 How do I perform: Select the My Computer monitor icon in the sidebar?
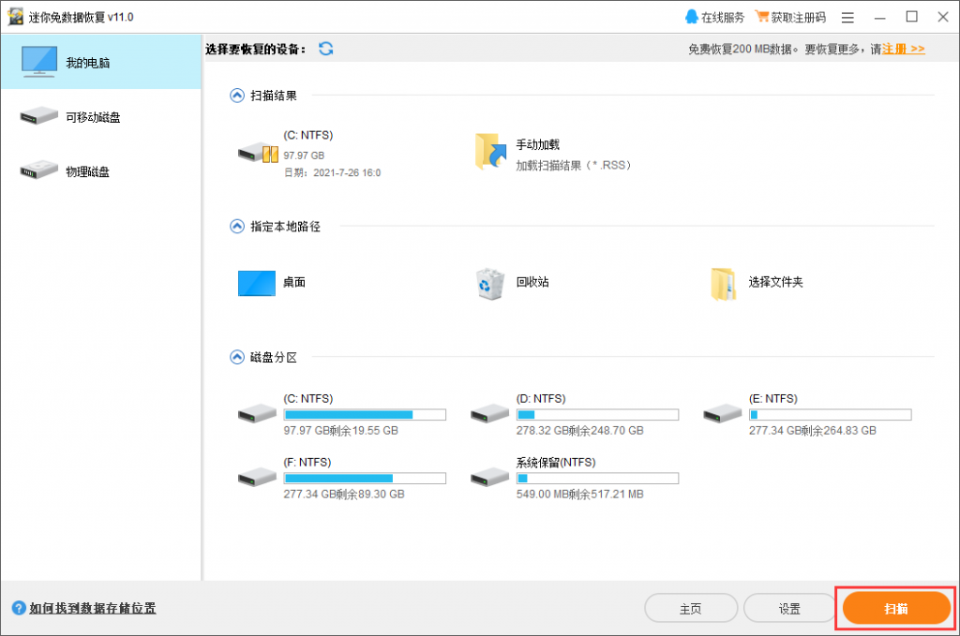(39, 62)
